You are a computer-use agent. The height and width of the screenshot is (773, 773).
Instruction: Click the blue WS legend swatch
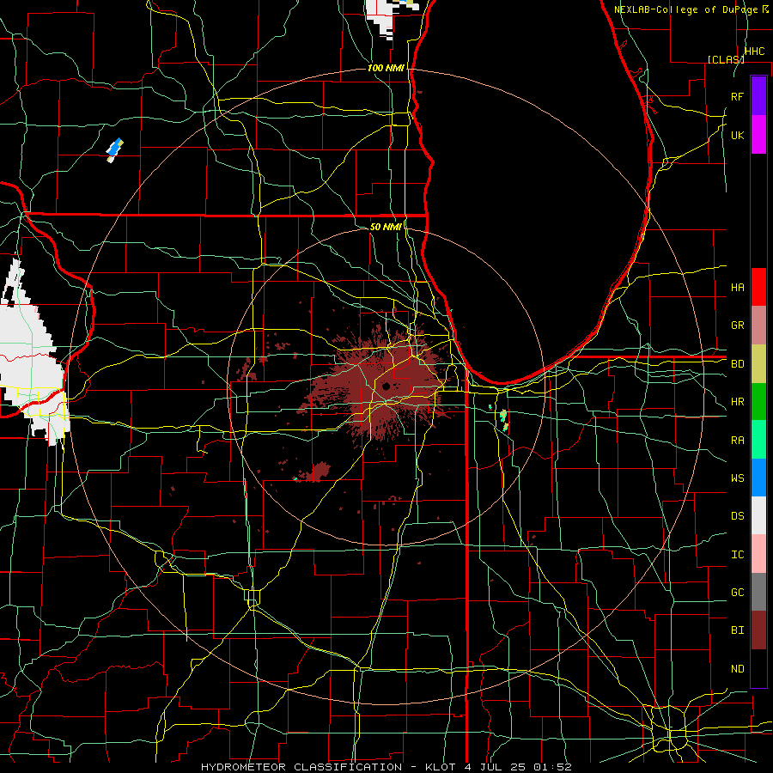tap(758, 478)
